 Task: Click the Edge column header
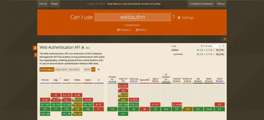56,80
